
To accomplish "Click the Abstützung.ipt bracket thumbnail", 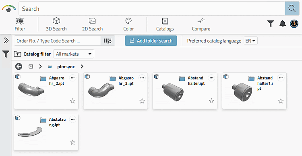I will point(30,132).
